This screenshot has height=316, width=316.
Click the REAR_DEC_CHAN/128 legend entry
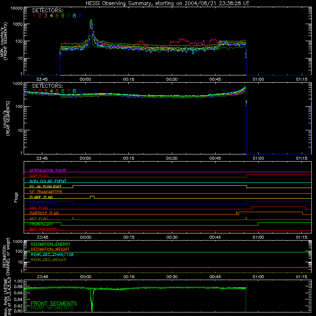(x=52, y=254)
